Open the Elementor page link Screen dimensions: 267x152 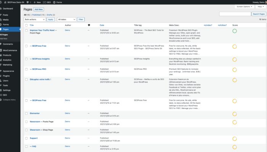coord(35,113)
